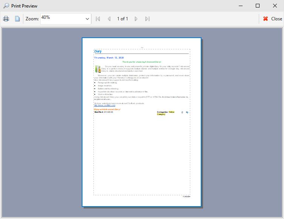Open page setup from the toolbar icon
This screenshot has height=219, width=284.
(x=17, y=19)
